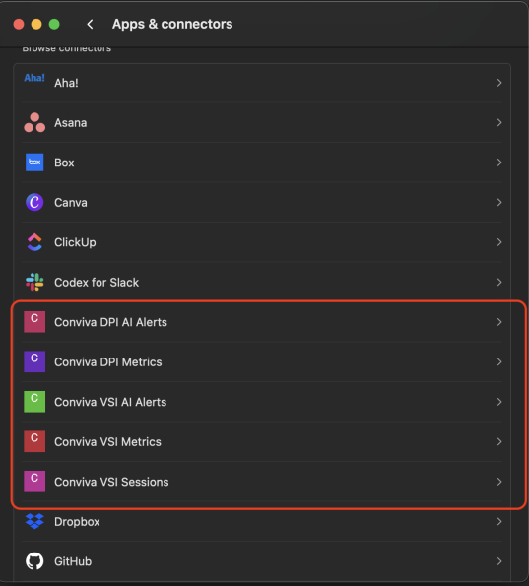Expand the ClickUp row chevron
The width and height of the screenshot is (529, 586).
click(499, 242)
